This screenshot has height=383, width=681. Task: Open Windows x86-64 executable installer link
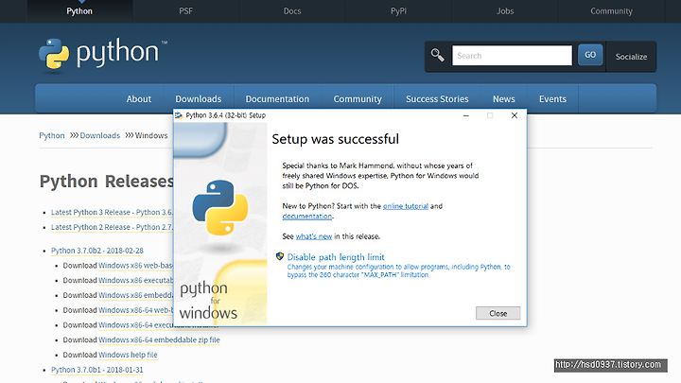tap(135, 324)
